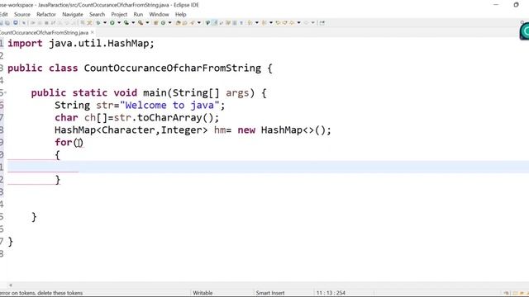Click the "Writable" status bar entry
This screenshot has height=297, width=529.
tap(203, 293)
